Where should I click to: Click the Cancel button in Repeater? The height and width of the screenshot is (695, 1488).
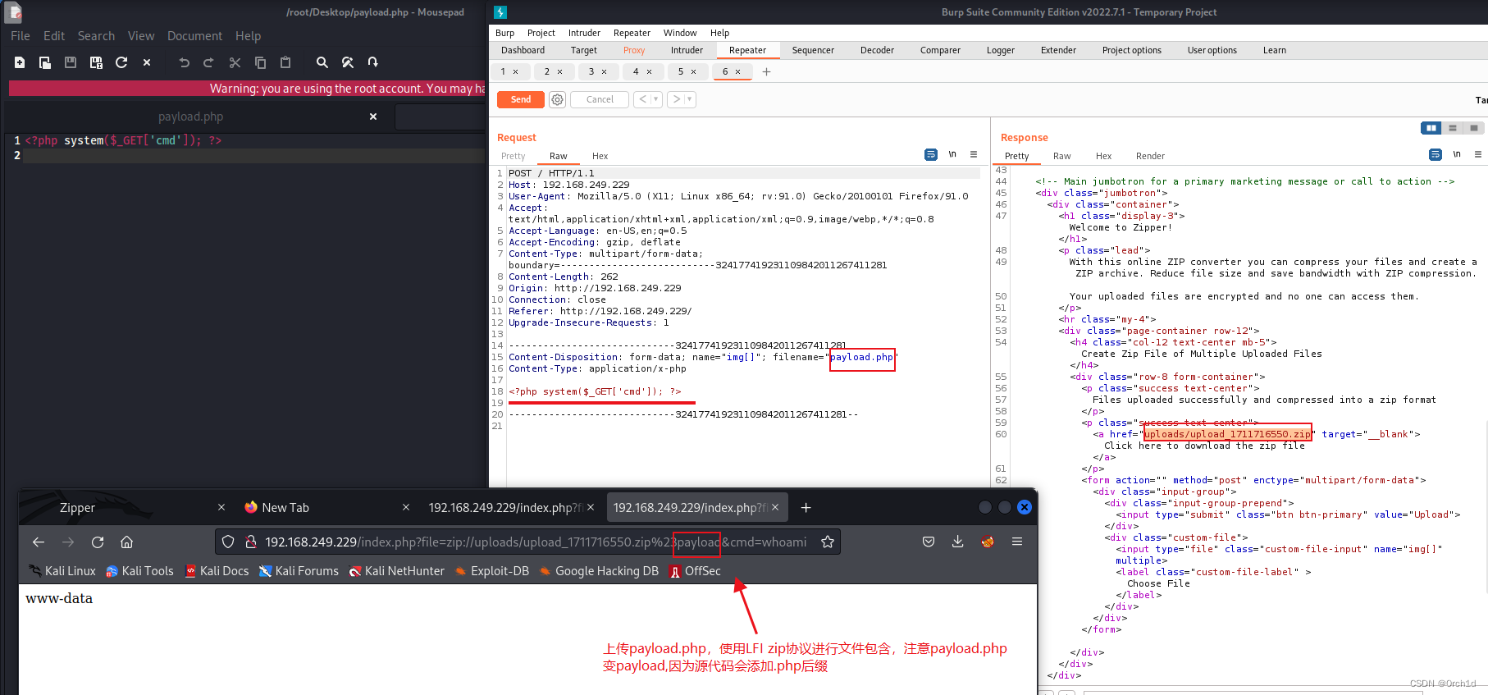(x=600, y=99)
